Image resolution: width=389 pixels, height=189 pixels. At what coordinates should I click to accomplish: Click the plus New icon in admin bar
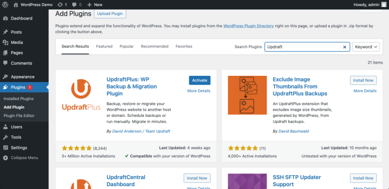(x=89, y=5)
